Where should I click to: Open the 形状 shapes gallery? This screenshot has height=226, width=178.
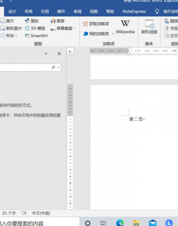[x=9, y=36]
